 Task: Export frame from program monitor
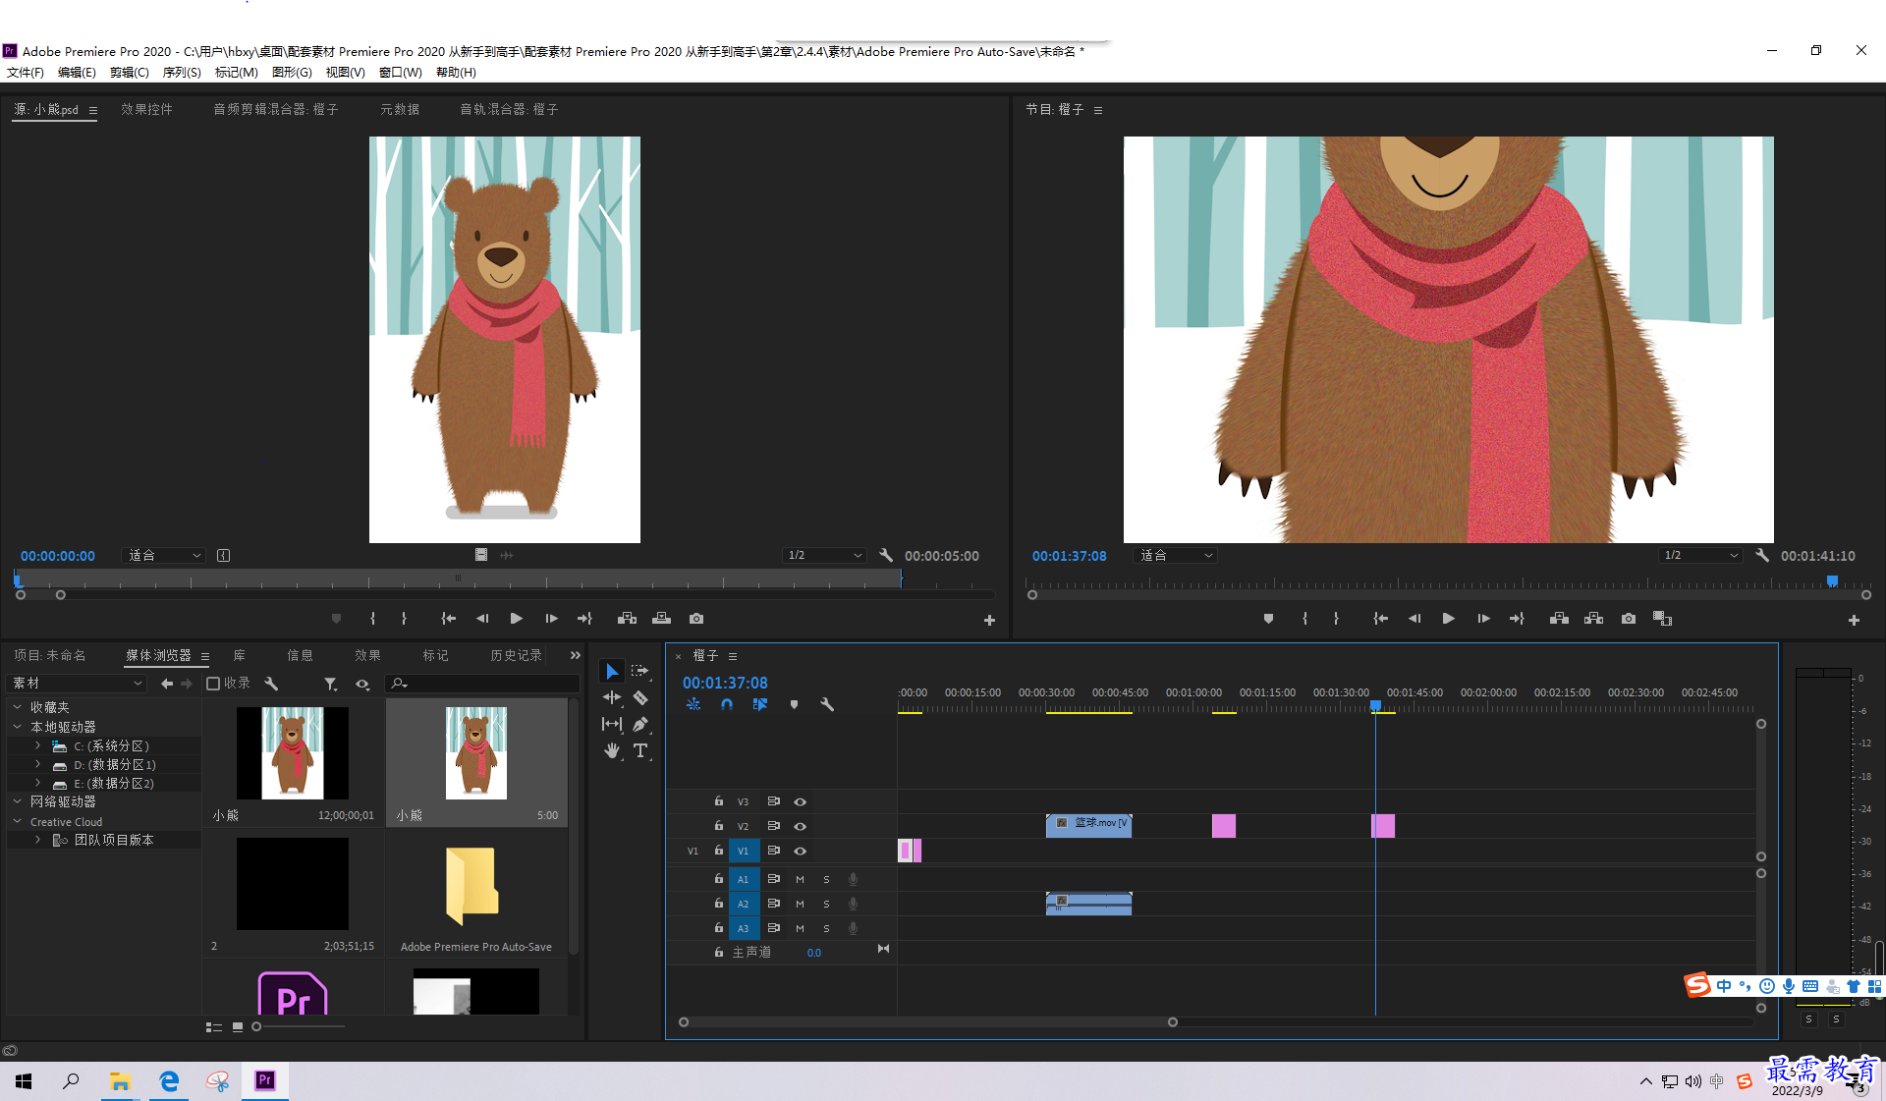point(1629,619)
